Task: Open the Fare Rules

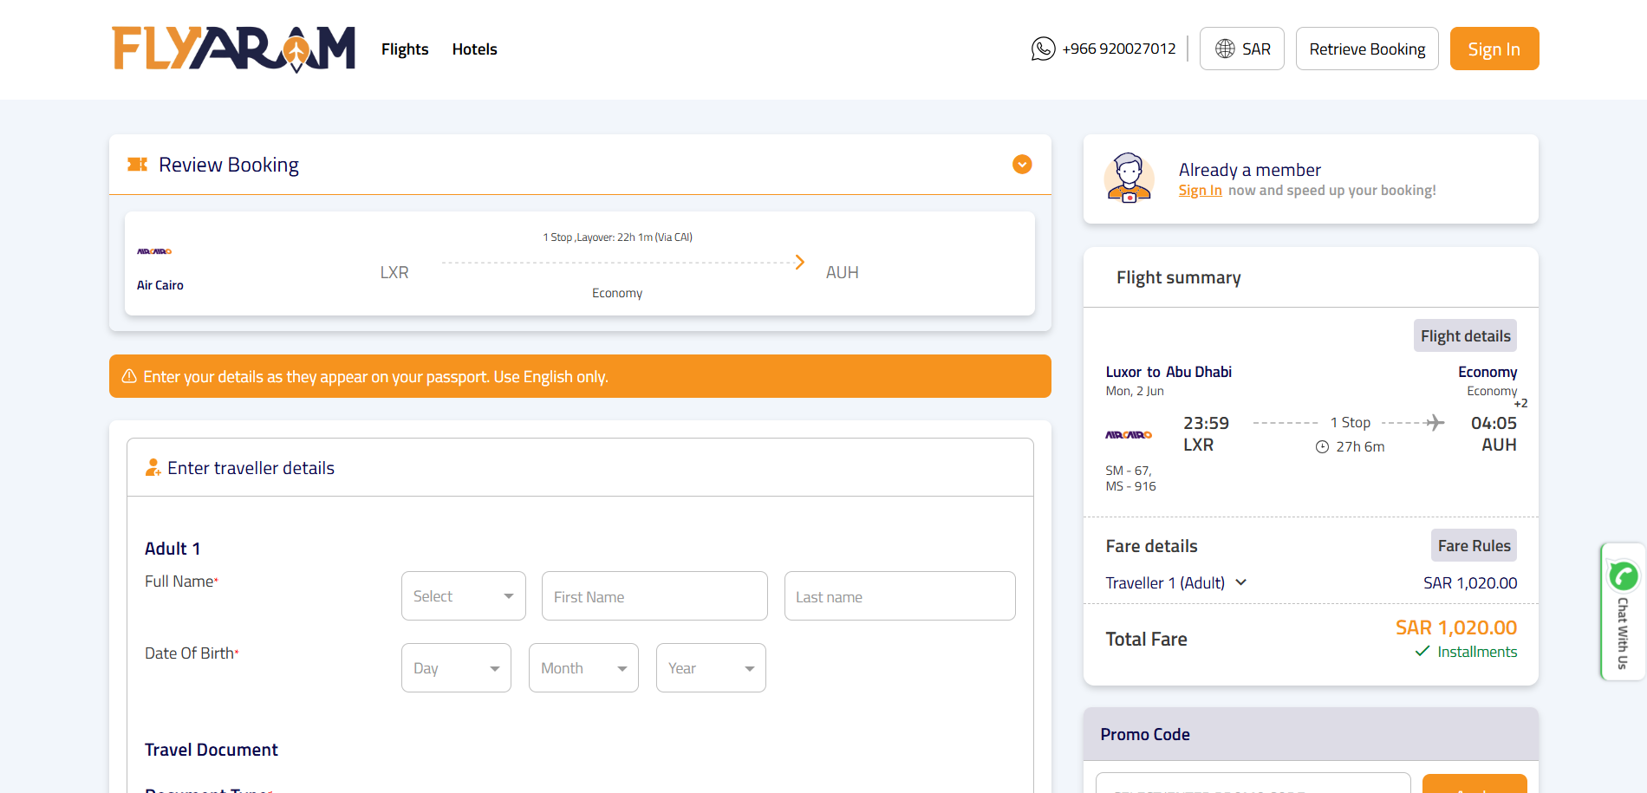Action: [x=1473, y=546]
